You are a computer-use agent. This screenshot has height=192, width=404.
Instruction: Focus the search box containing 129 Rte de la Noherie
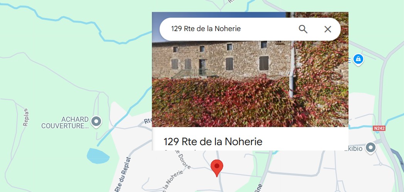[x=250, y=29]
